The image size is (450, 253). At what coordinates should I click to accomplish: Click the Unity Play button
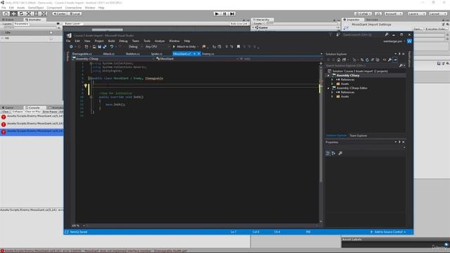[x=217, y=13]
